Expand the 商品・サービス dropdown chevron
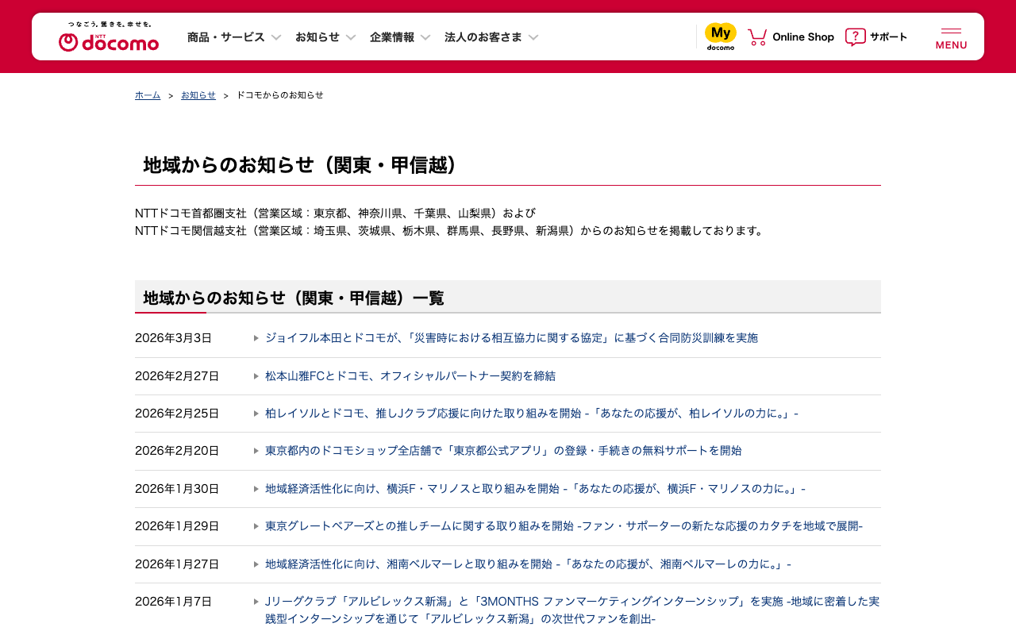This screenshot has width=1016, height=635. [276, 37]
